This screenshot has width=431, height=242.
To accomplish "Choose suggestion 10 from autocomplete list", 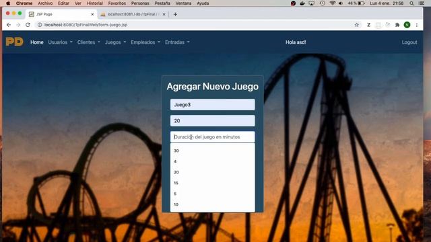I will (213, 204).
